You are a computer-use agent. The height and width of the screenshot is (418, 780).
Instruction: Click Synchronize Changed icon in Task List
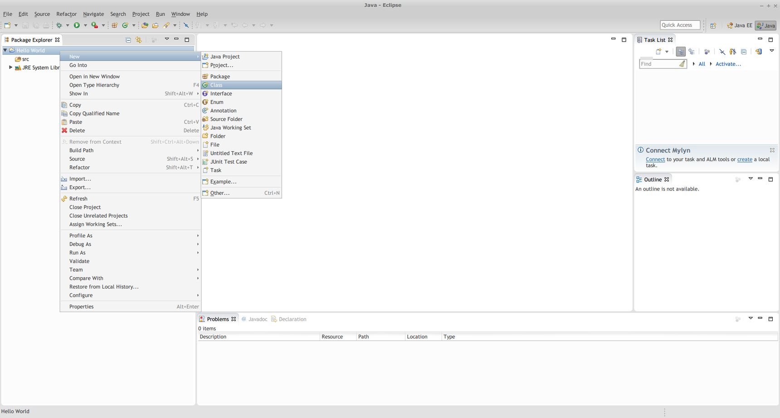pyautogui.click(x=759, y=52)
